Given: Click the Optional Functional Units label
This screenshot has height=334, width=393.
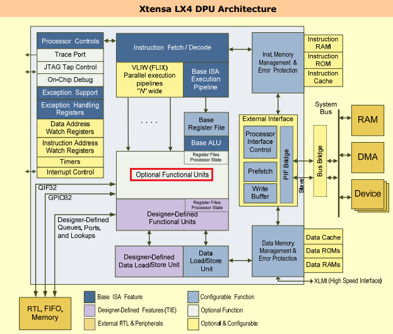Looking at the screenshot, I should (x=172, y=175).
